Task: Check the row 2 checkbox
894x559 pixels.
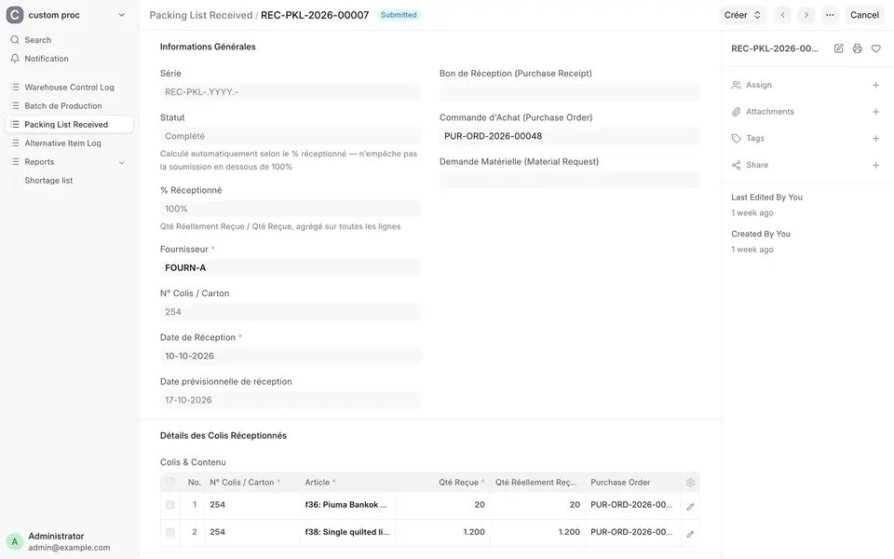Action: click(x=169, y=532)
